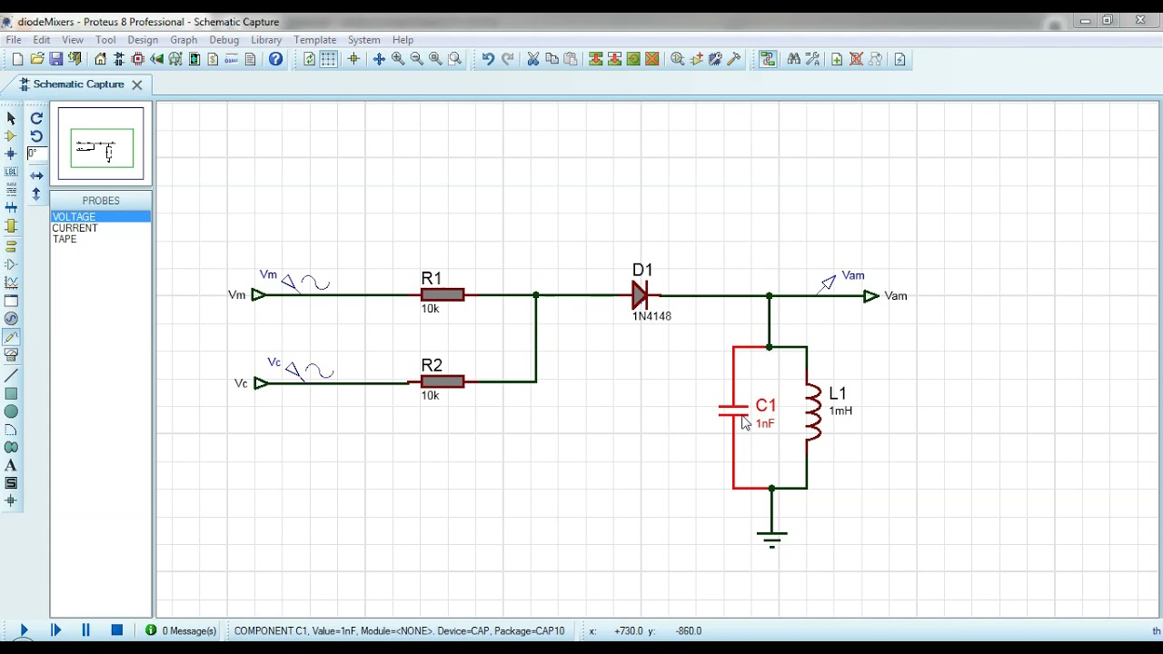Open the 0 Message(s) log
This screenshot has width=1163, height=654.
(x=182, y=630)
